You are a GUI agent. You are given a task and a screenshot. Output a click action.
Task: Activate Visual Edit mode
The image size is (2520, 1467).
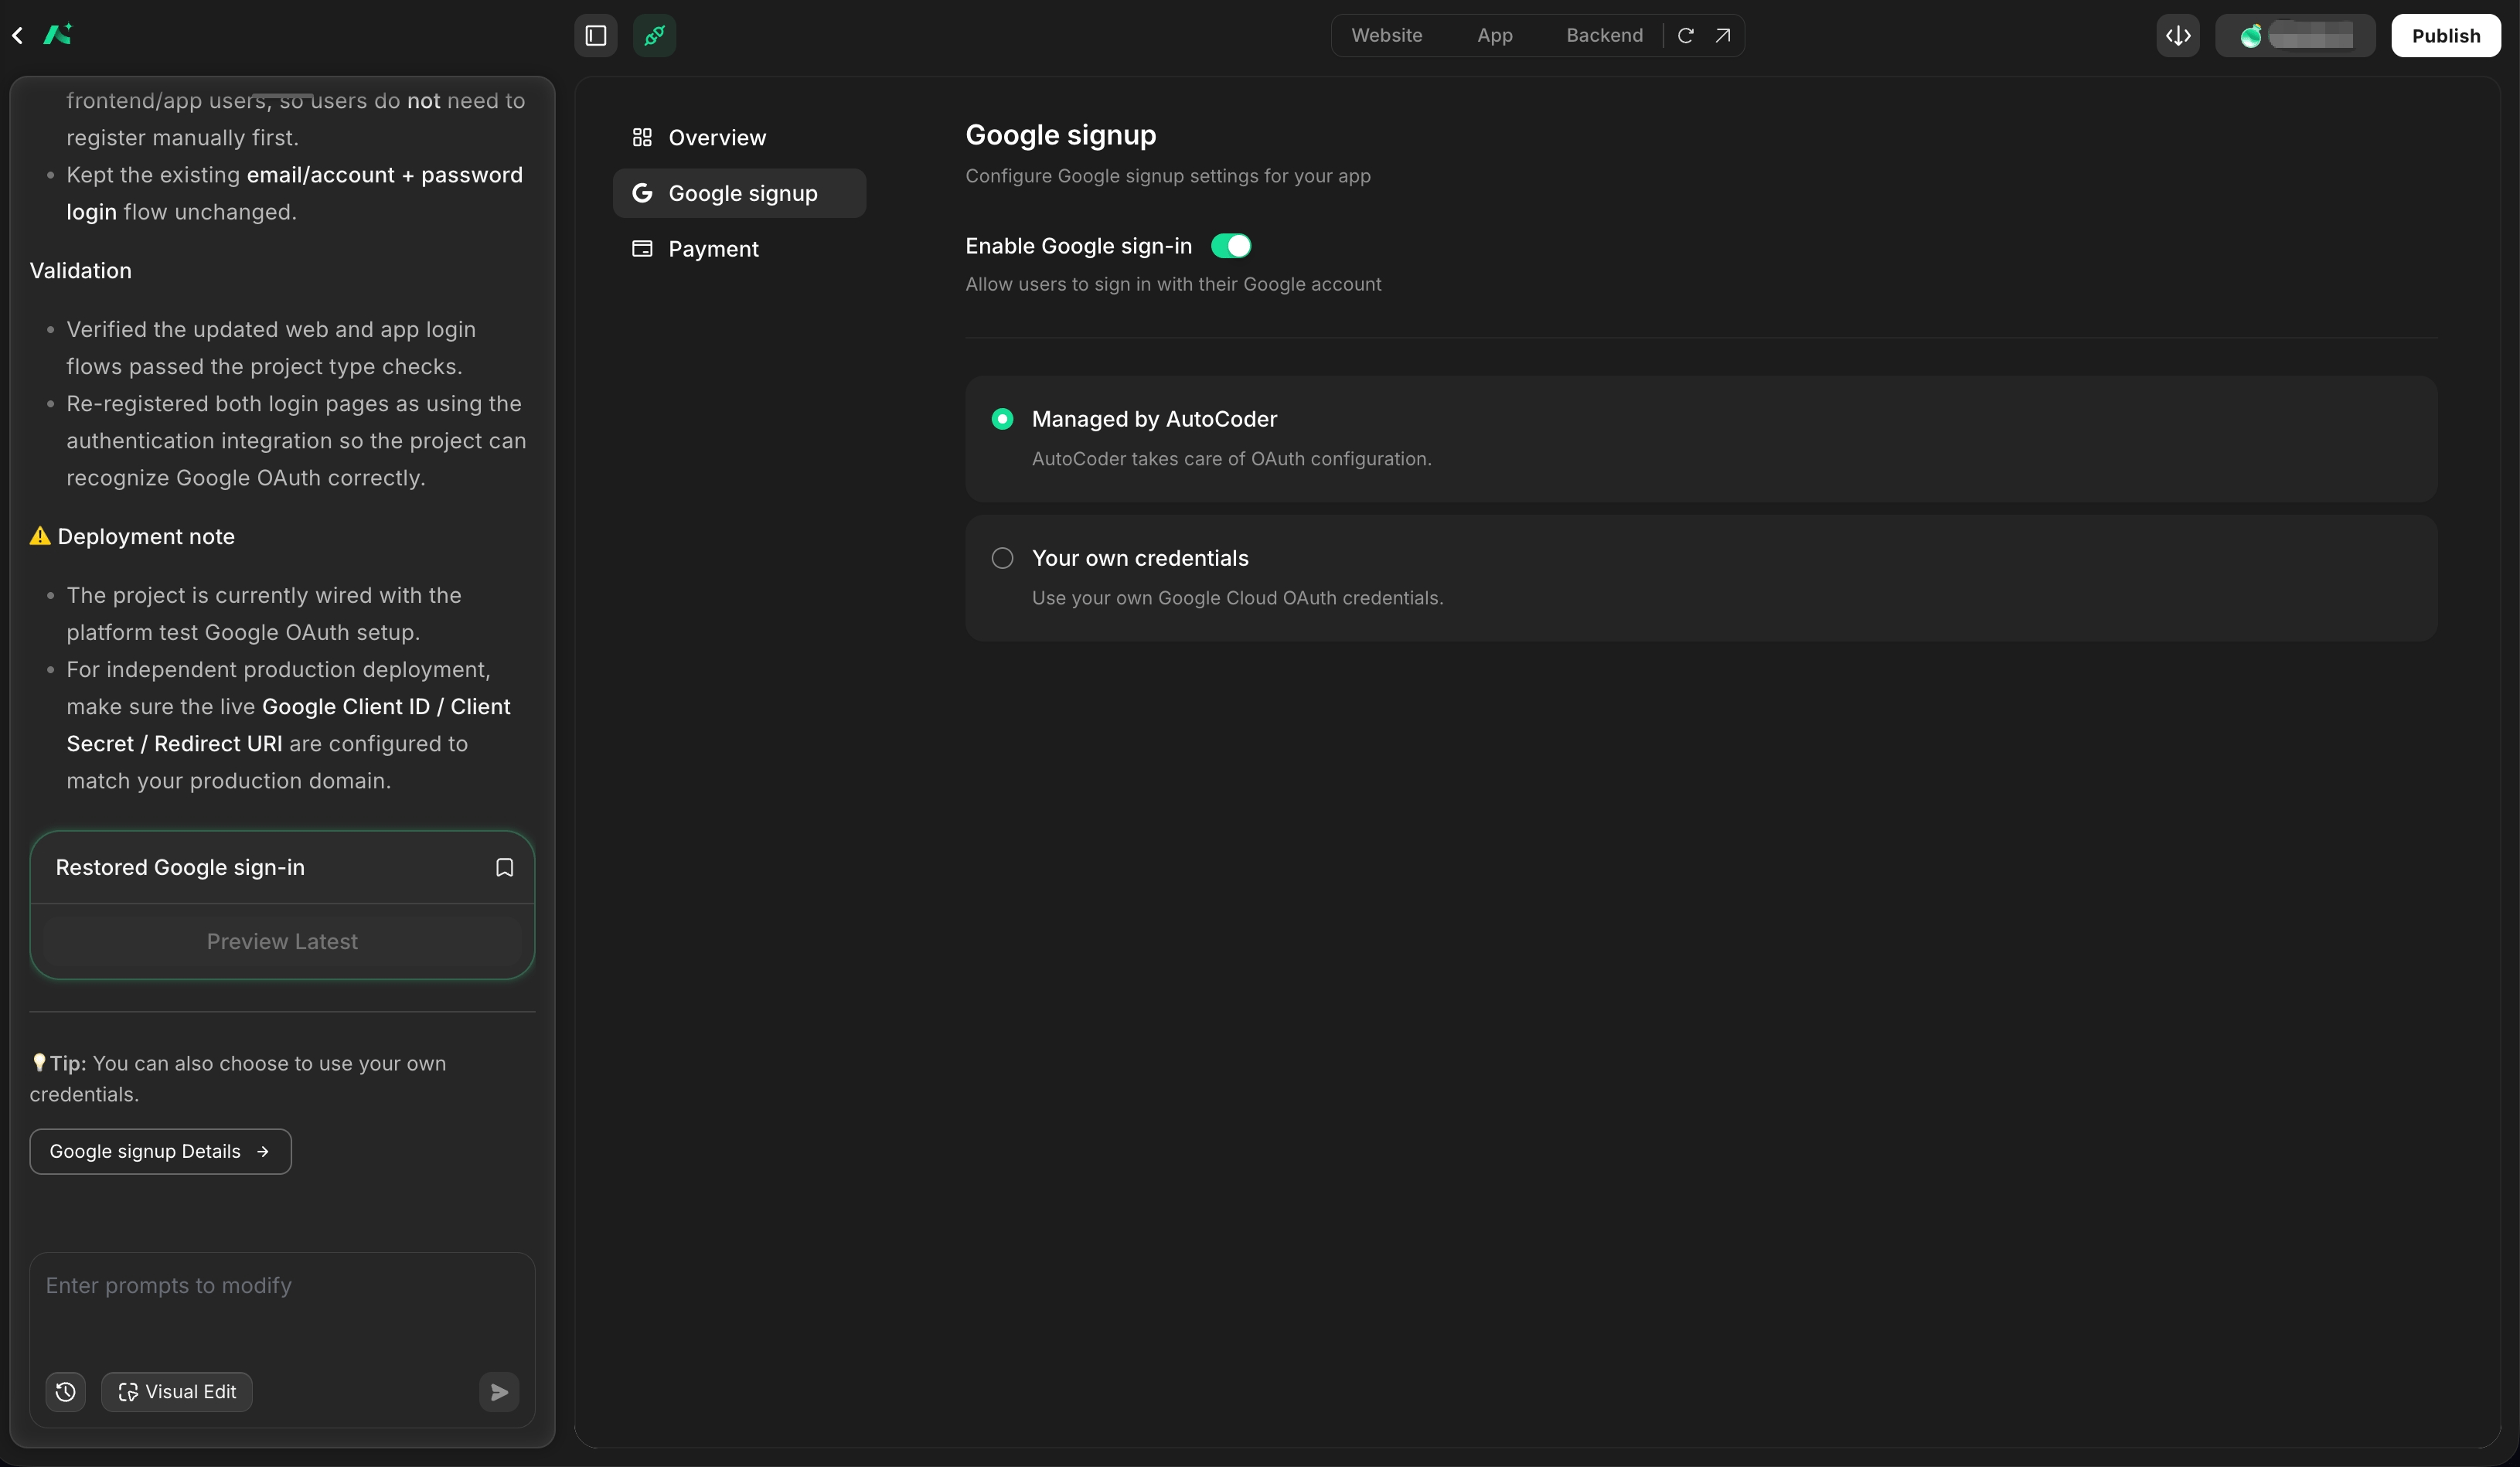click(x=177, y=1392)
